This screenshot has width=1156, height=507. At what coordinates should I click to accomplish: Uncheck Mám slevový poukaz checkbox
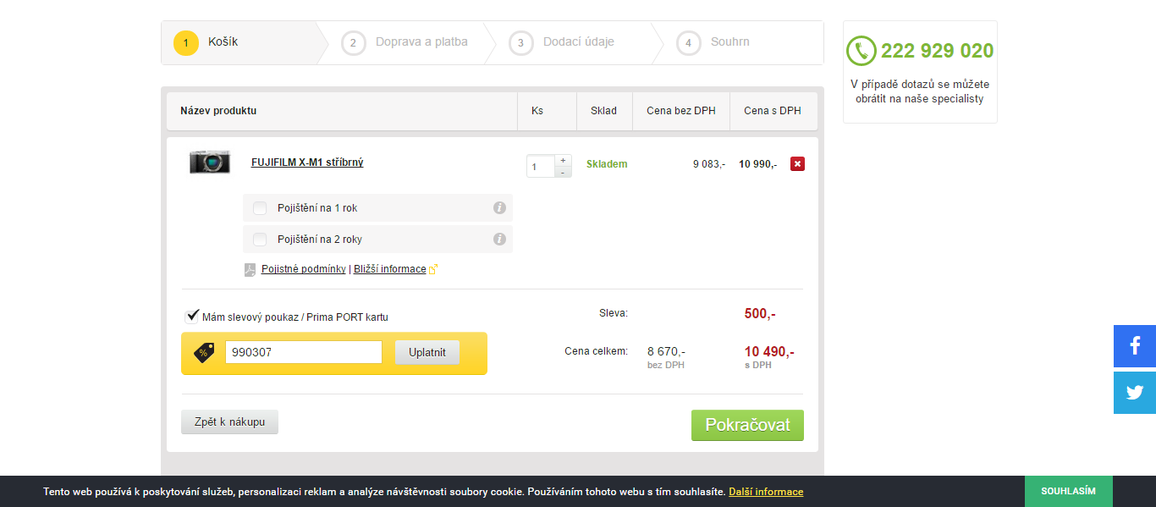pos(192,317)
